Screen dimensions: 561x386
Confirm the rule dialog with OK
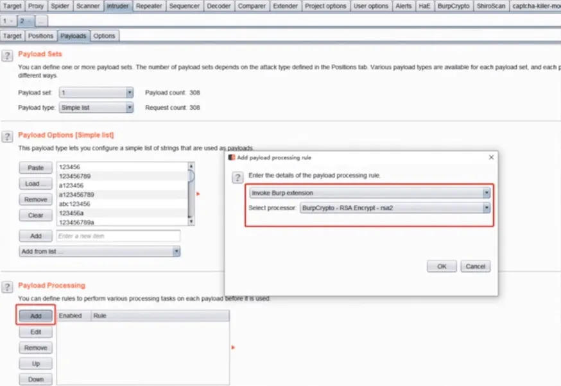click(x=442, y=266)
